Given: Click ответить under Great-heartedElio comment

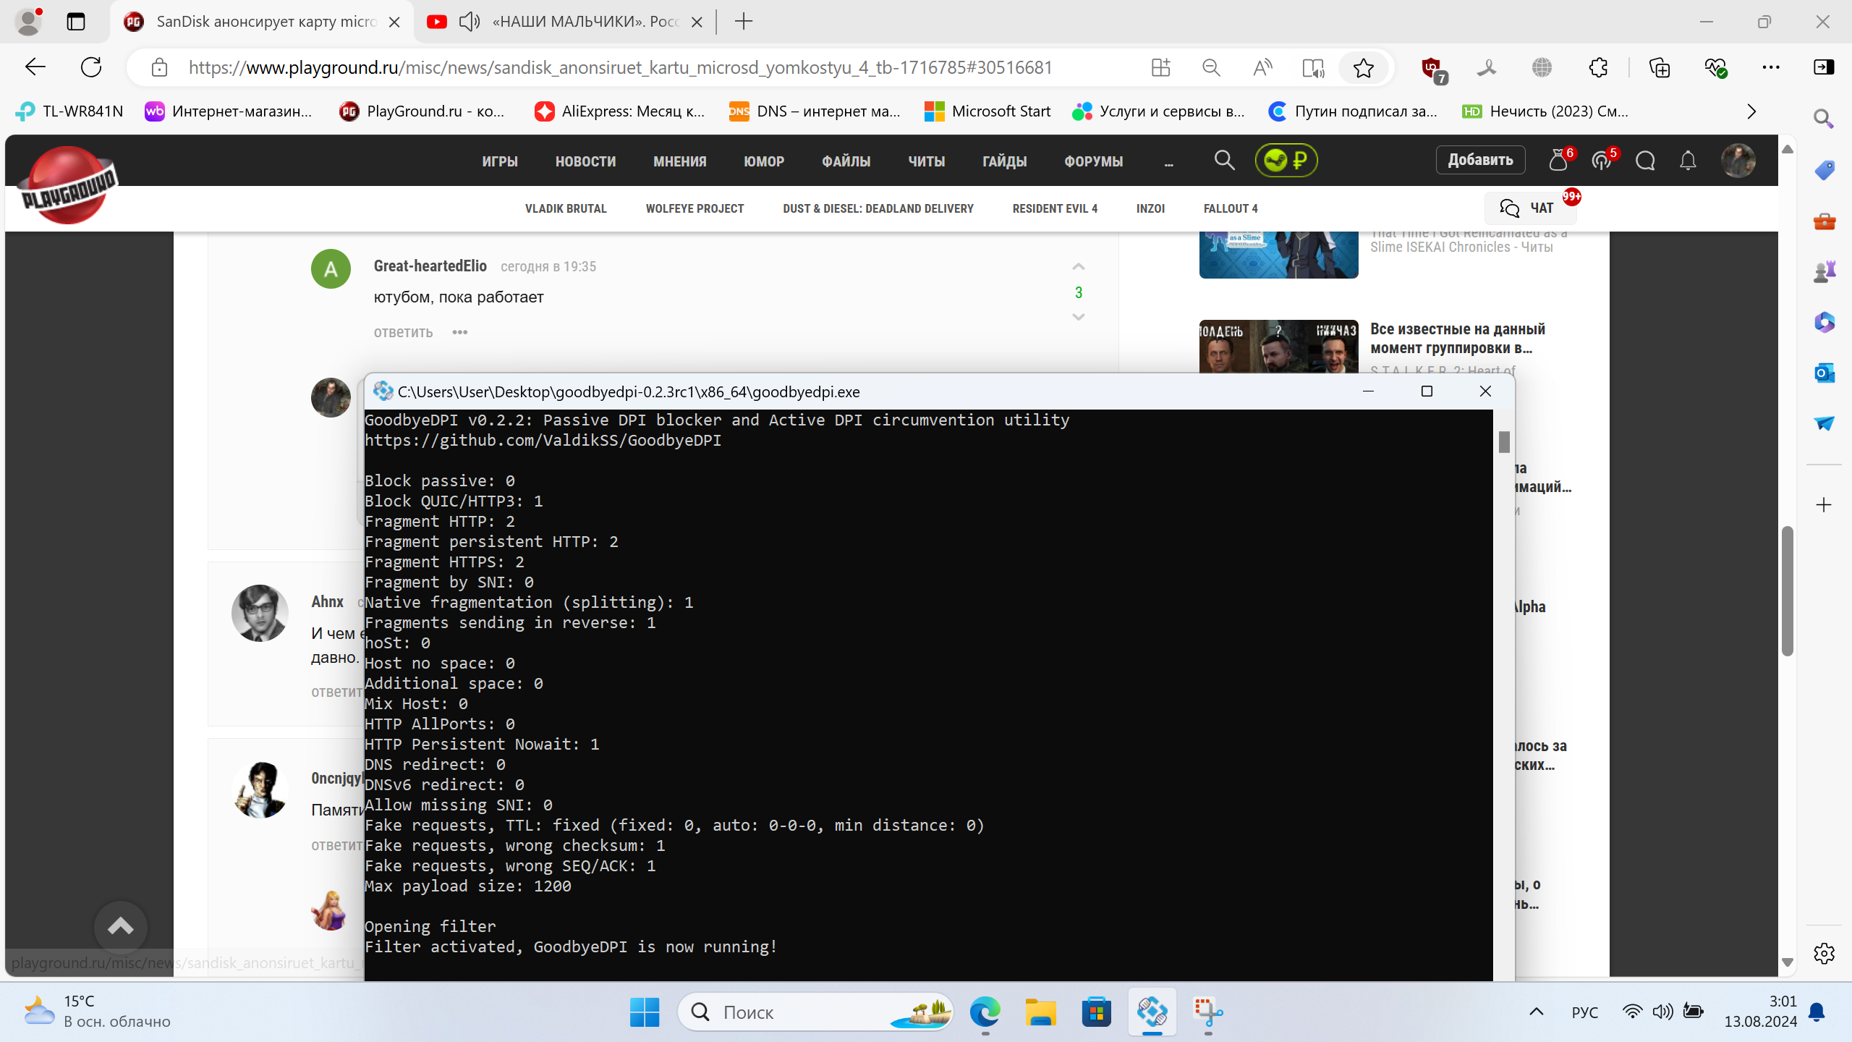Looking at the screenshot, I should coord(403,332).
